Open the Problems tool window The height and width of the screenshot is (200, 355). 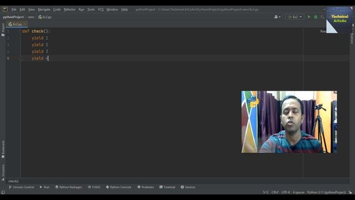(x=145, y=187)
